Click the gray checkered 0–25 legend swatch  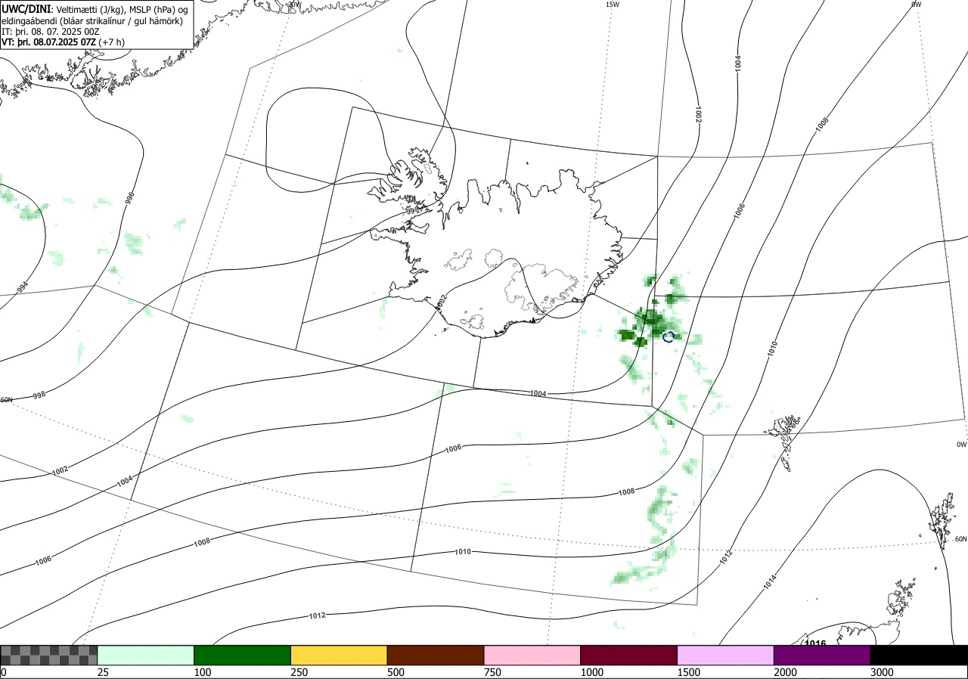(x=49, y=655)
